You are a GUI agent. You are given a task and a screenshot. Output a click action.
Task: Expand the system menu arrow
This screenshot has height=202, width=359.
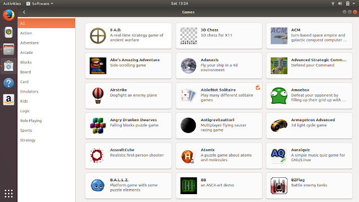[x=354, y=3]
